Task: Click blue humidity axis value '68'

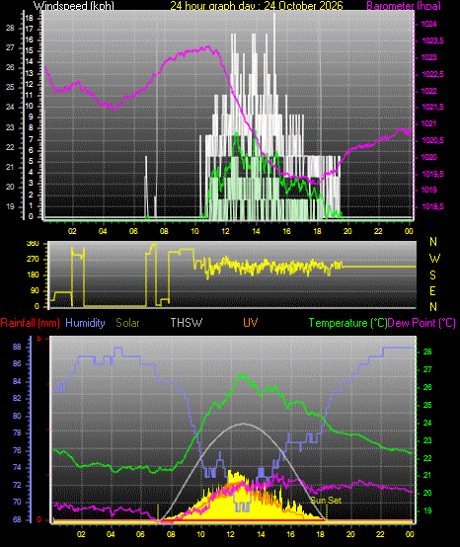Action: pos(17,519)
